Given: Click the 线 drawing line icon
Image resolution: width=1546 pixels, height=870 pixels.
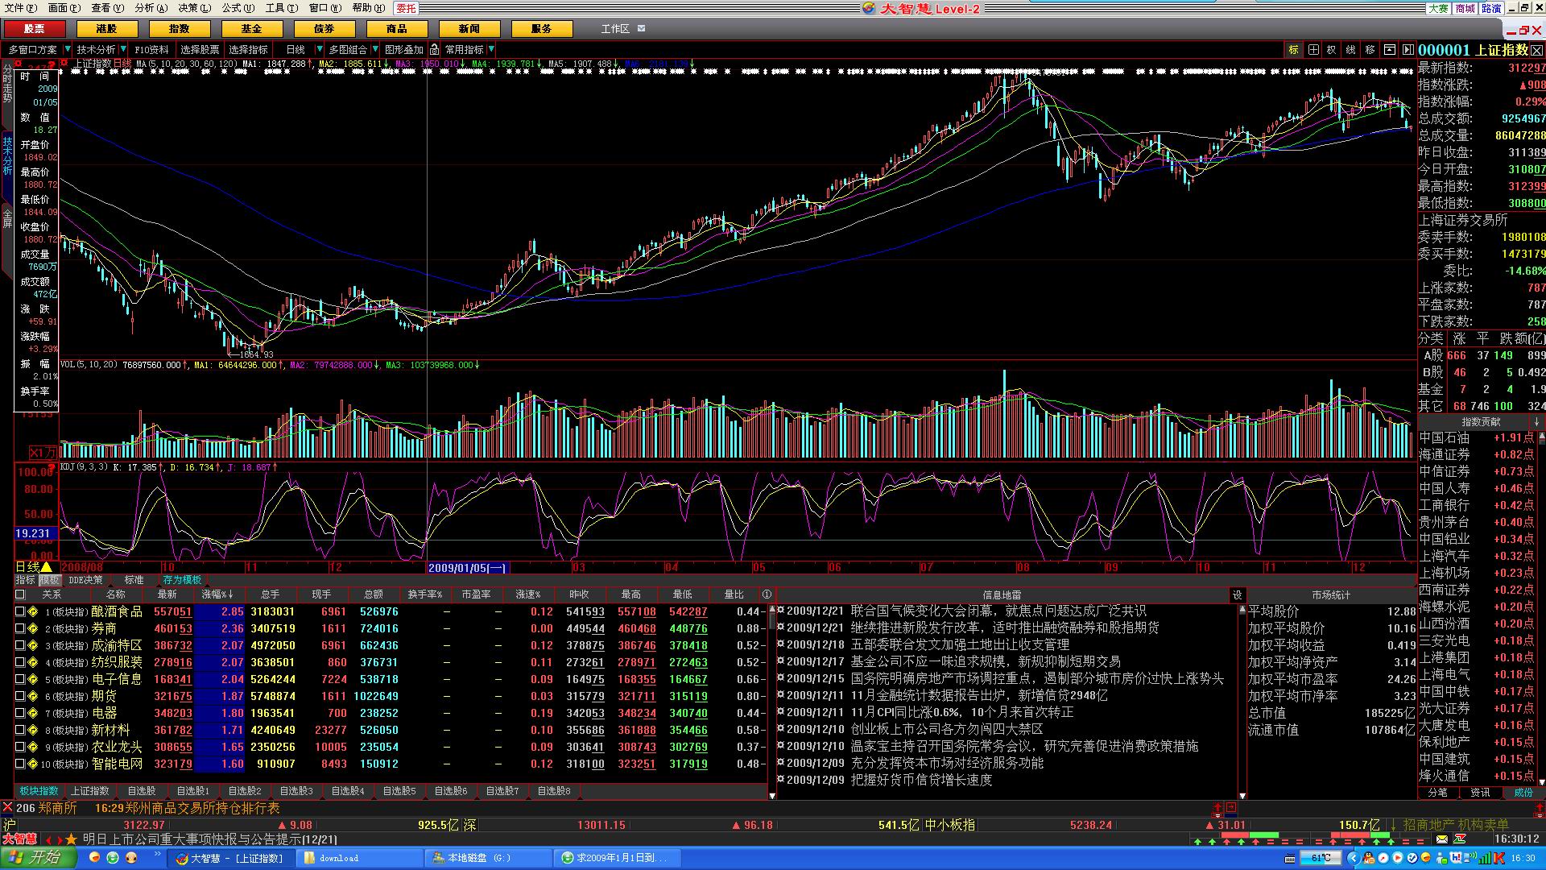Looking at the screenshot, I should [1351, 50].
